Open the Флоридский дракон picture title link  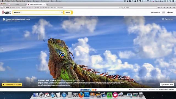(x=47, y=80)
